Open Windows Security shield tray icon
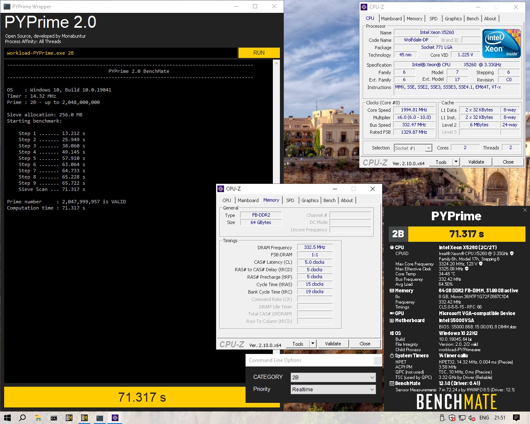Viewport: 530px width, 424px height. coord(452,418)
